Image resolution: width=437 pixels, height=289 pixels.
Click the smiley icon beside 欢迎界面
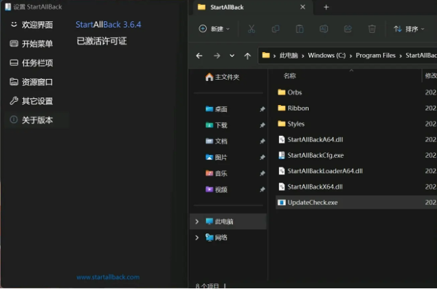coord(14,25)
